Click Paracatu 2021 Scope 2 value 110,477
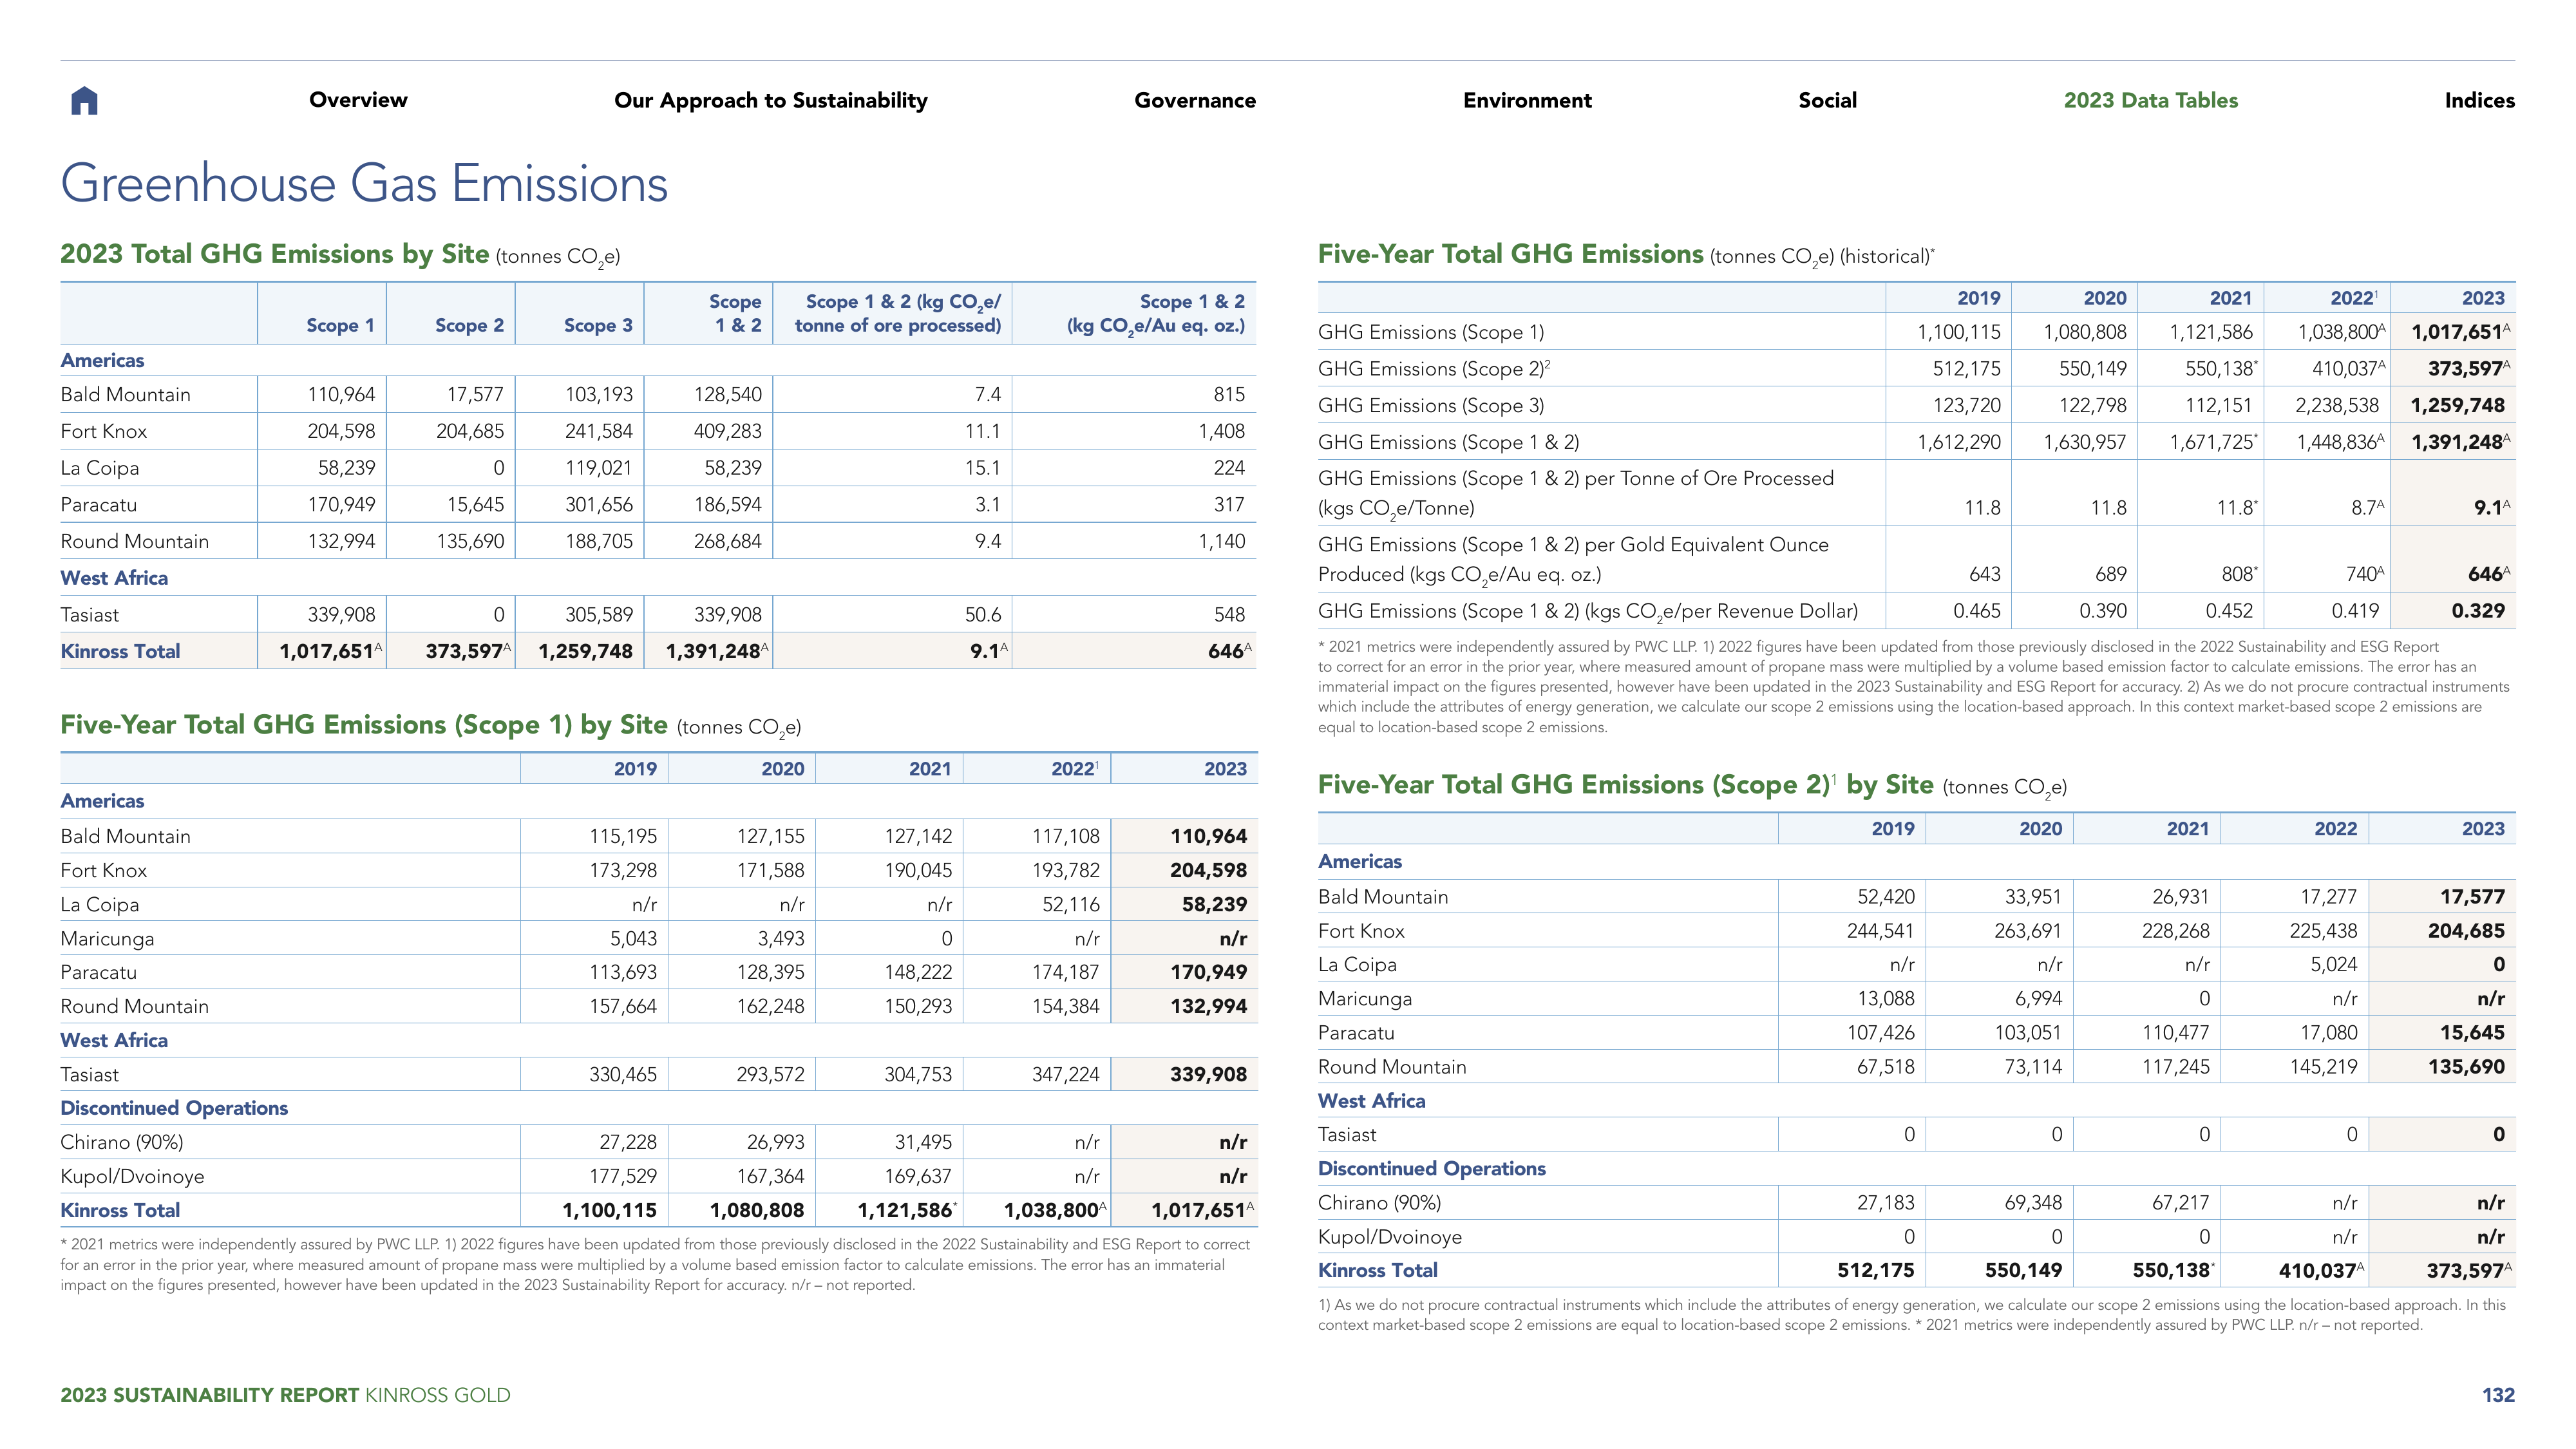 pyautogui.click(x=2175, y=1033)
